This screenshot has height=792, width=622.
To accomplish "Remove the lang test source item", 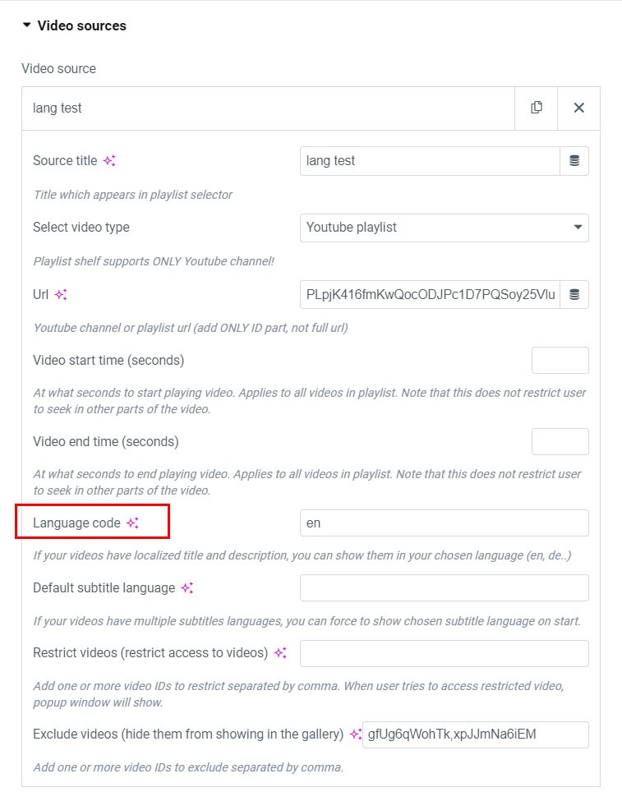I will (x=578, y=108).
